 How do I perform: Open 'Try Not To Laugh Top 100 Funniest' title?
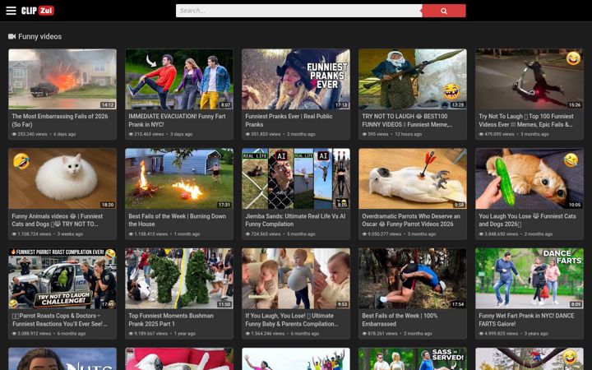pyautogui.click(x=526, y=120)
